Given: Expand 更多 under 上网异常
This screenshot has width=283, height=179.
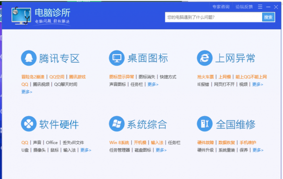Looking at the screenshot, I should [x=258, y=84].
